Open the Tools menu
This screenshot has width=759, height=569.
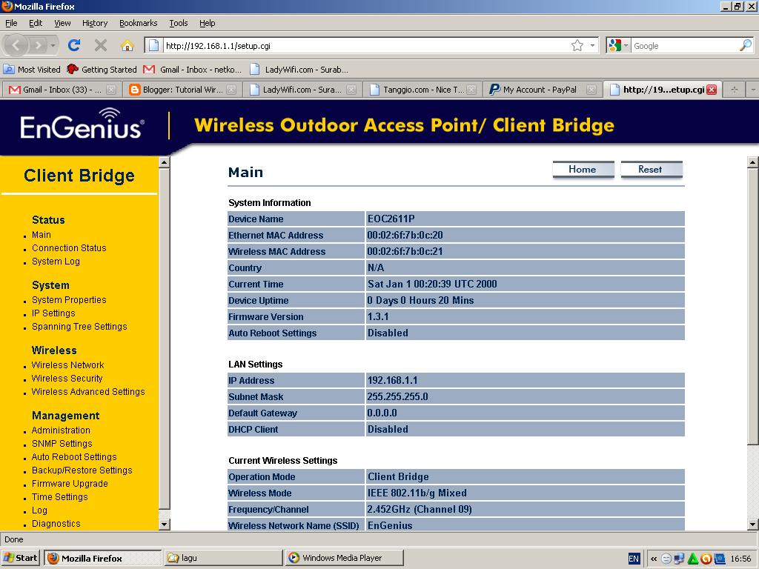click(x=178, y=23)
